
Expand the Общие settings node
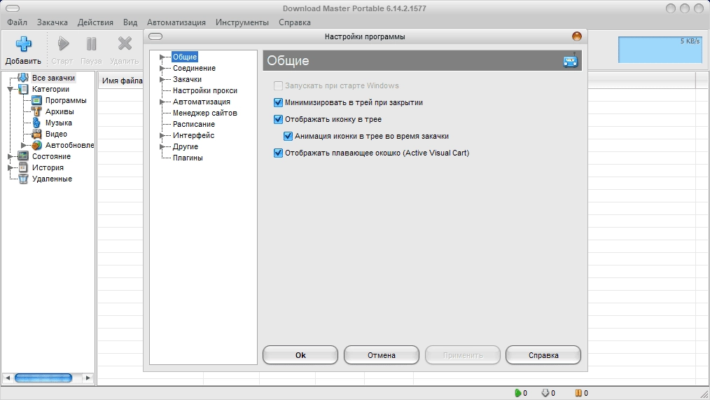coord(162,57)
